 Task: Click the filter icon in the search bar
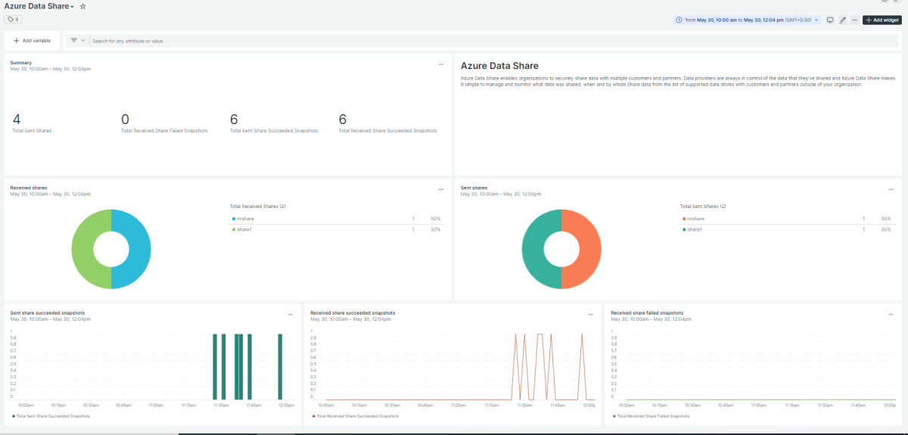coord(74,41)
